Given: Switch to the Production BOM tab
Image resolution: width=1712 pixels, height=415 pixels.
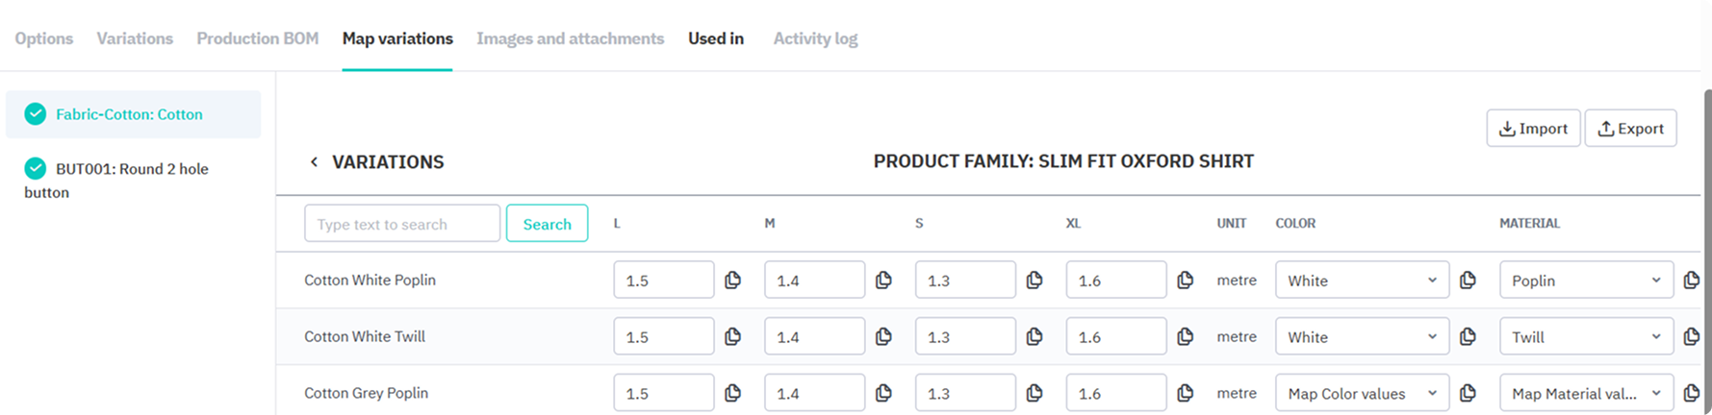Looking at the screenshot, I should point(257,38).
